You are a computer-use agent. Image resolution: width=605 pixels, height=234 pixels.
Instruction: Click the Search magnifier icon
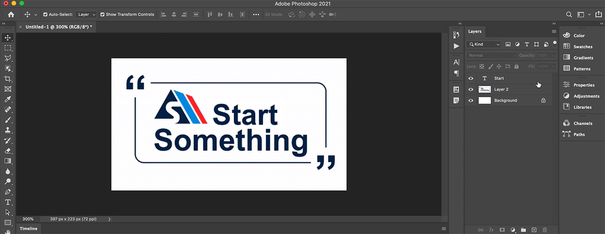pyautogui.click(x=569, y=14)
